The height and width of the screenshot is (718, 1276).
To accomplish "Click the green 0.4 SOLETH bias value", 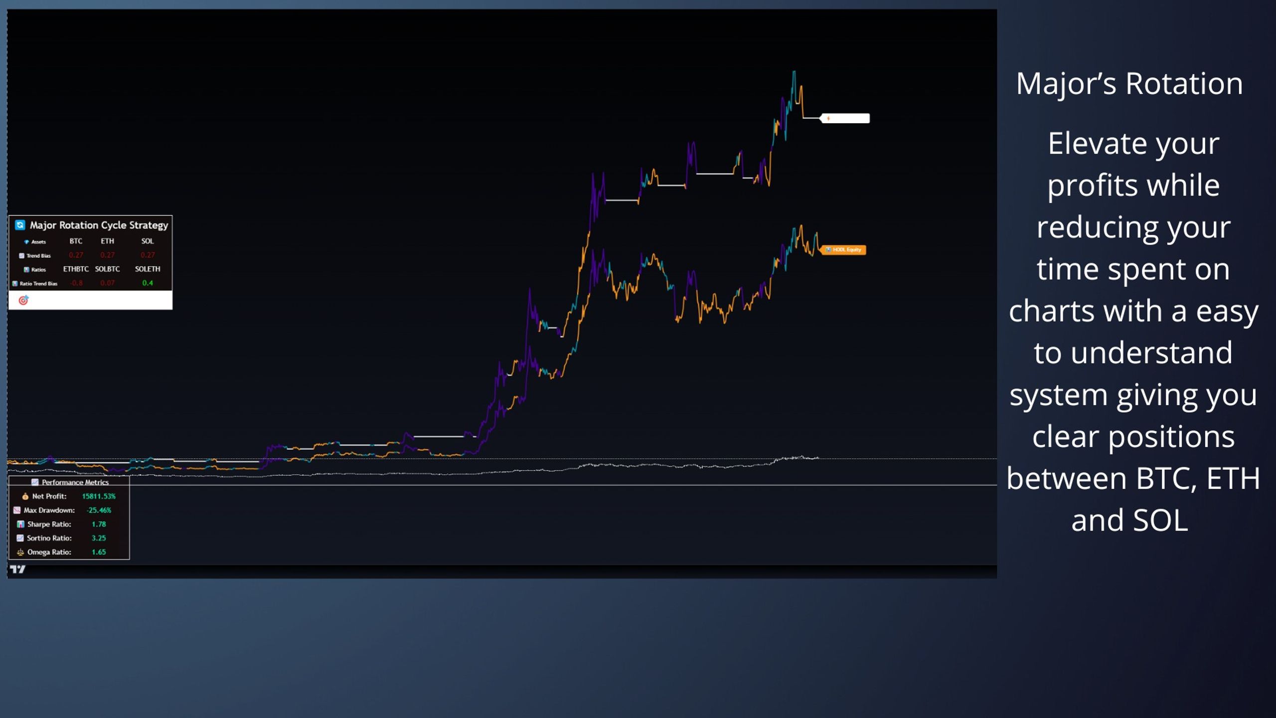I will [x=148, y=283].
